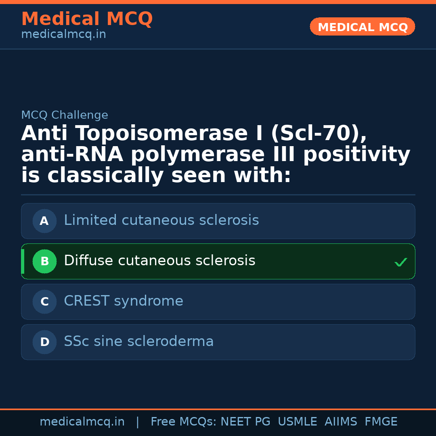
Task: Select the Limited cutaneous sclerosis answer
Action: (x=161, y=220)
